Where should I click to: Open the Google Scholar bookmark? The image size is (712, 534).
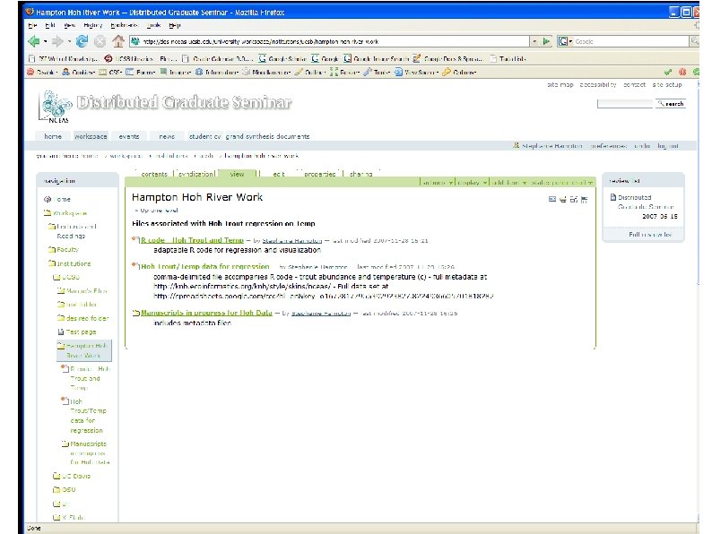coord(282,58)
